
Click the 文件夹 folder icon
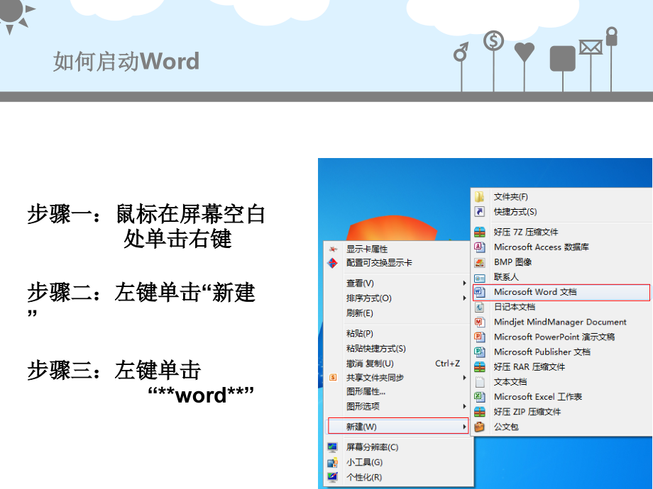click(480, 197)
